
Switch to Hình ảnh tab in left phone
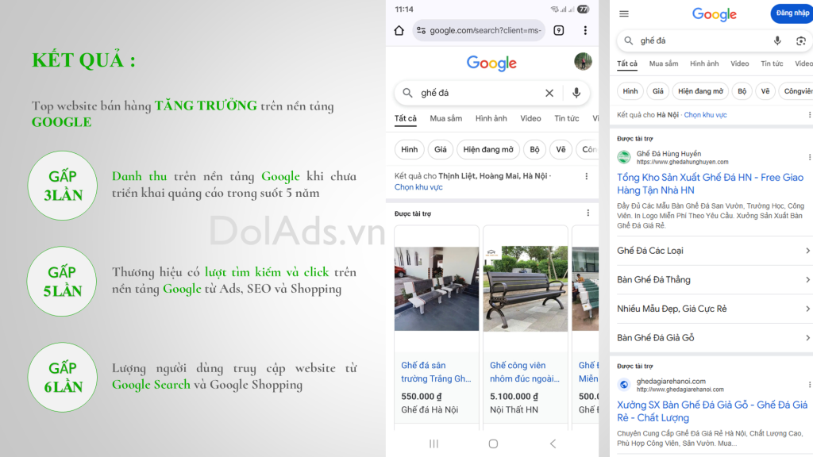(x=491, y=118)
